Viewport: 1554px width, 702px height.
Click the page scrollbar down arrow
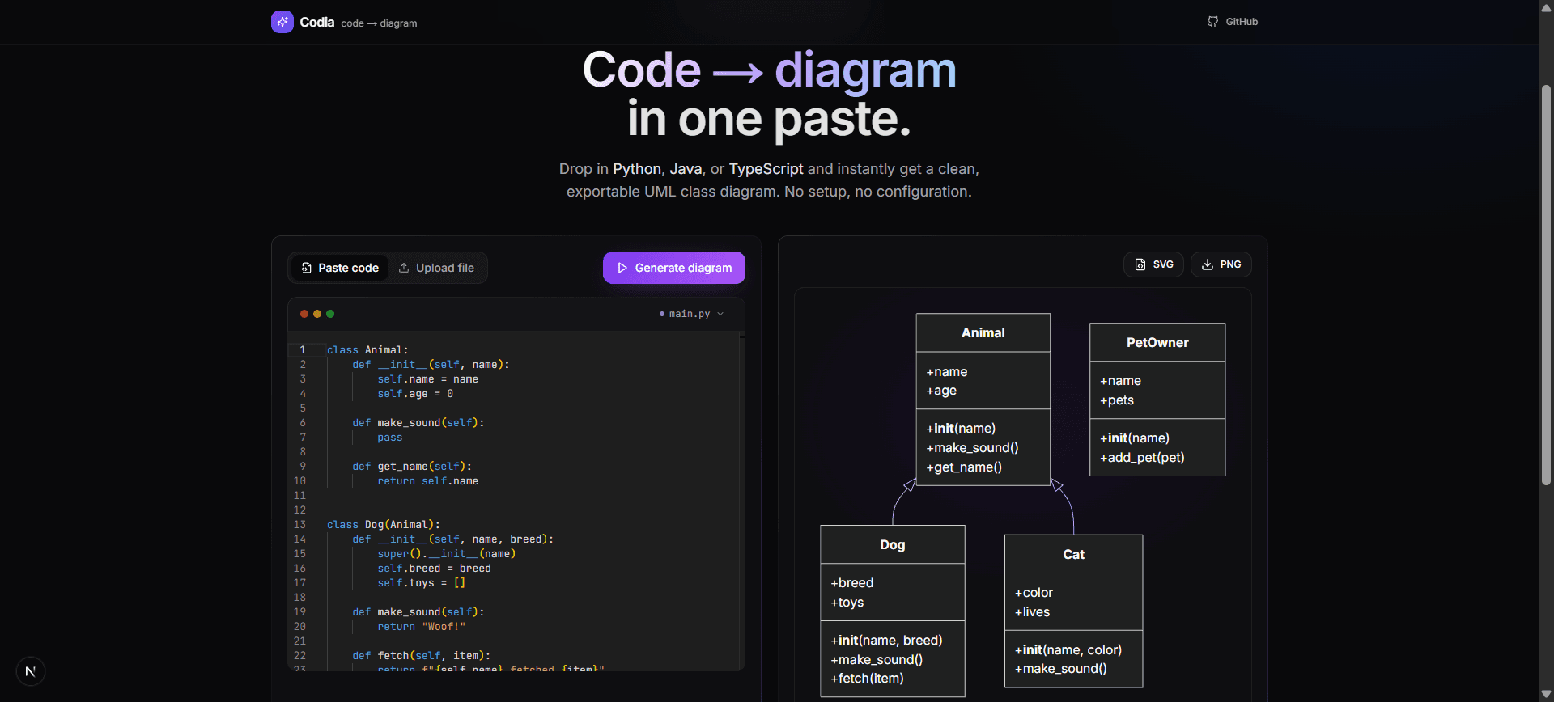[1546, 694]
